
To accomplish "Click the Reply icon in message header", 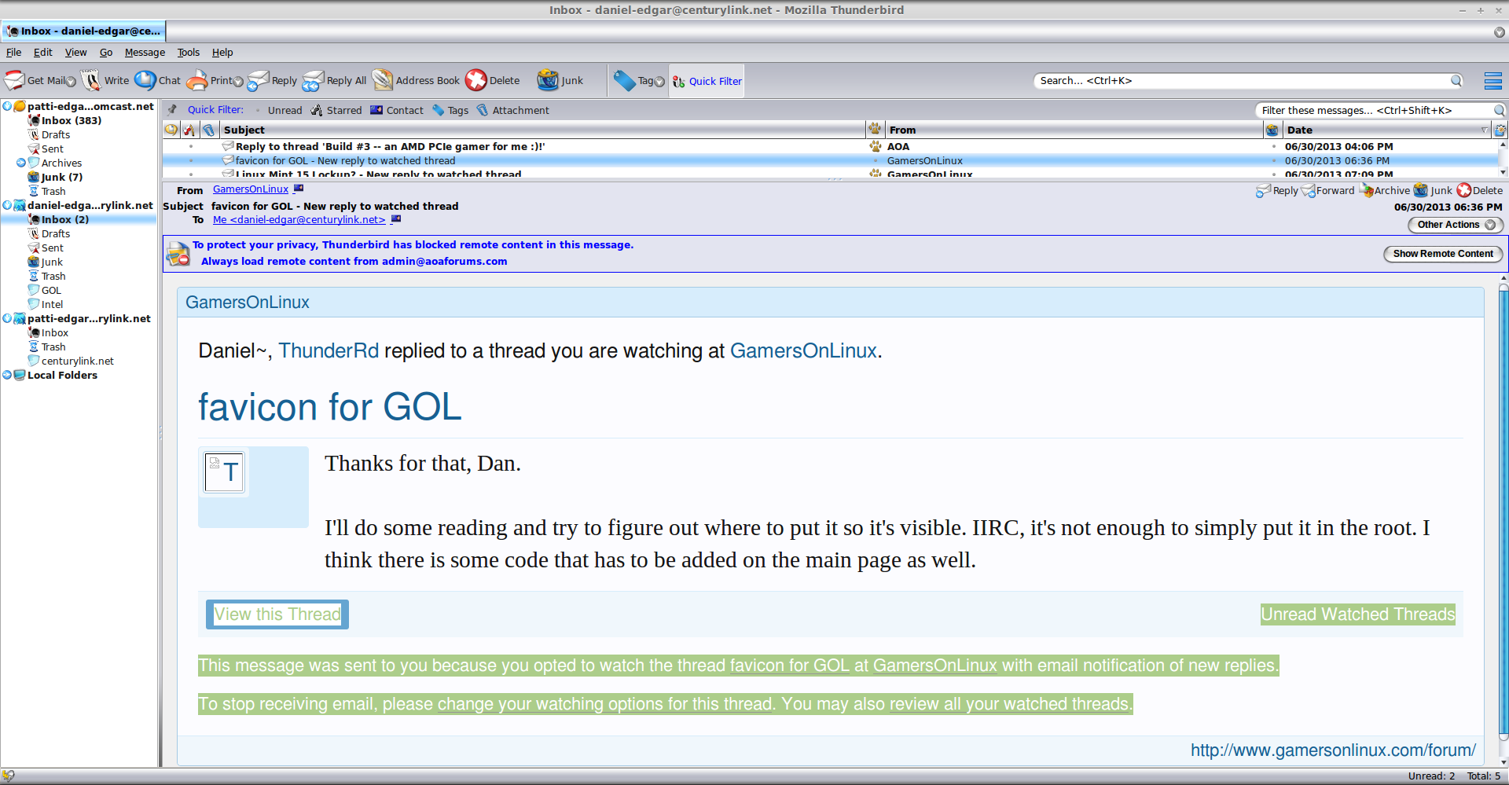I will (1263, 190).
